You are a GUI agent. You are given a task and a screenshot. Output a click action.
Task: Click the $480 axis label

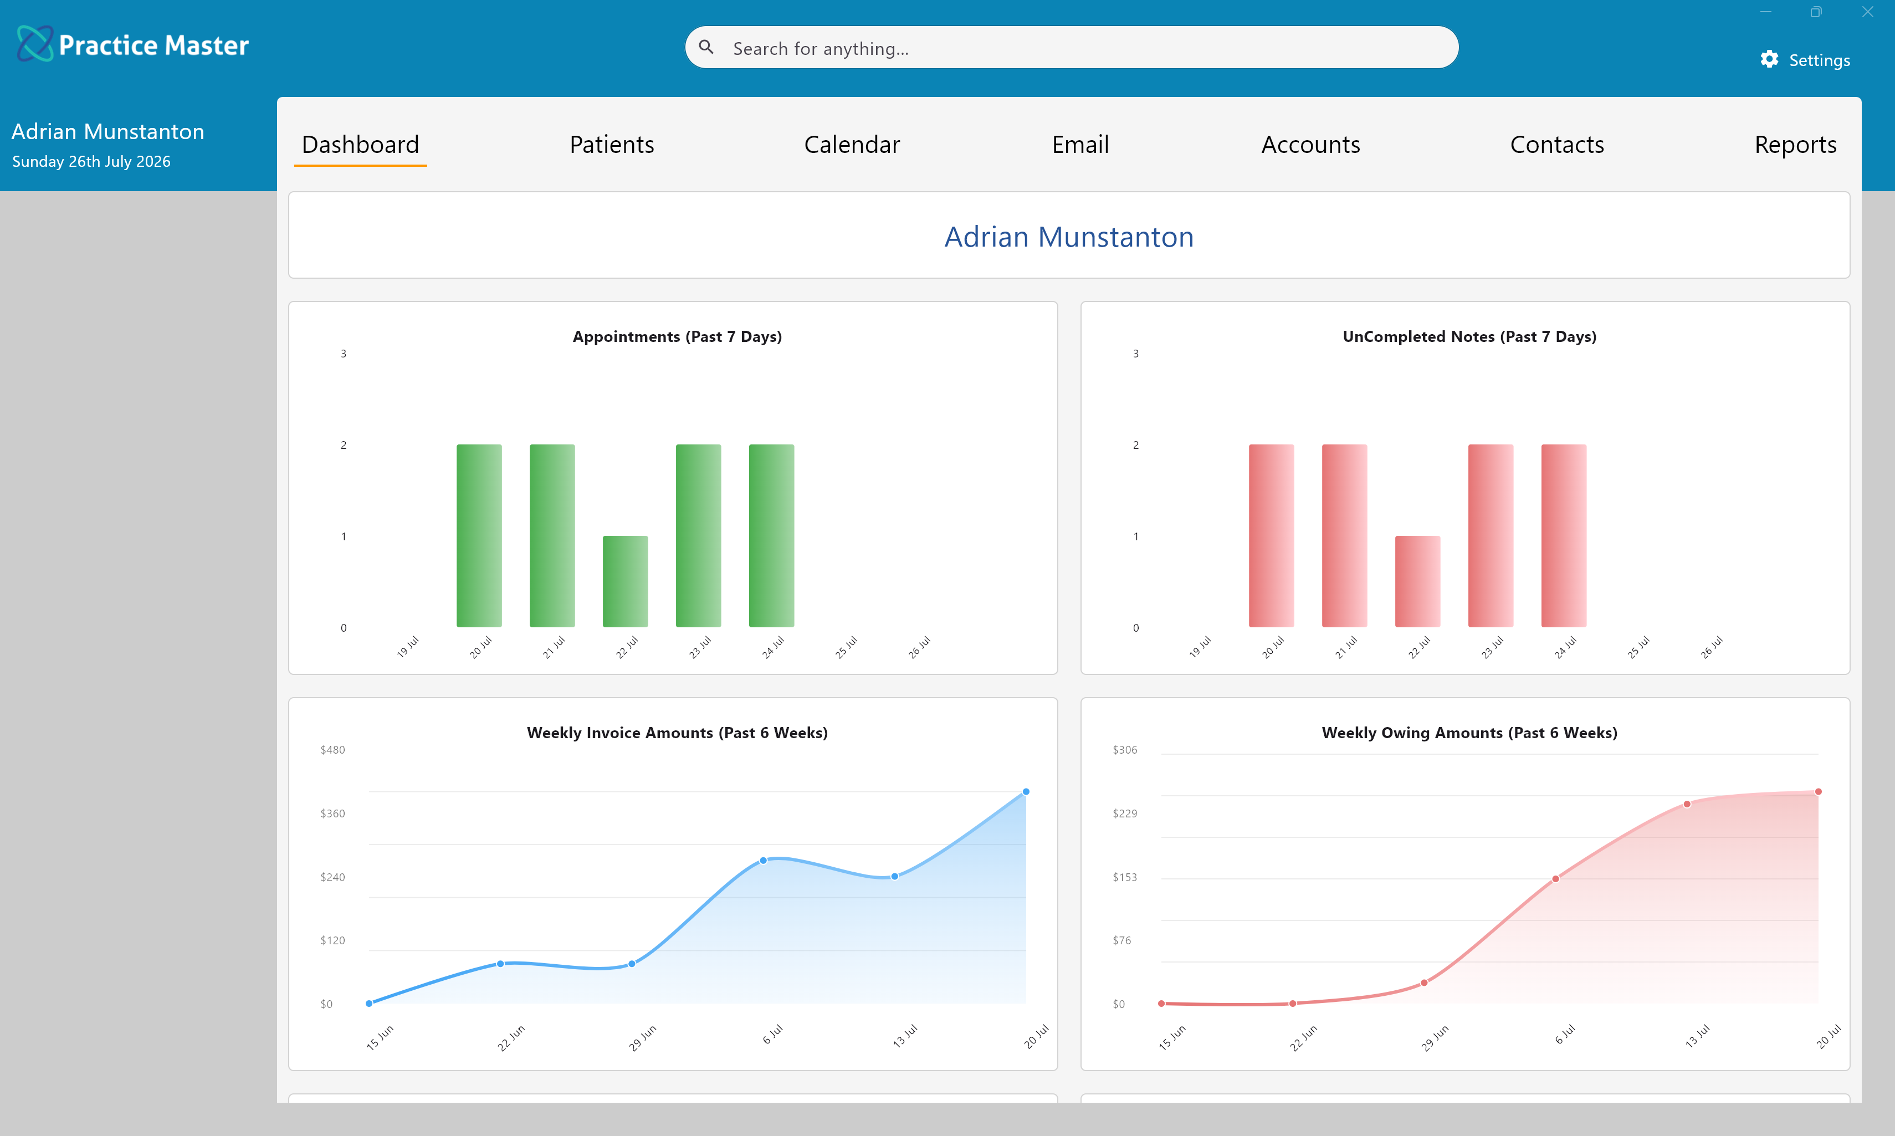pos(332,750)
